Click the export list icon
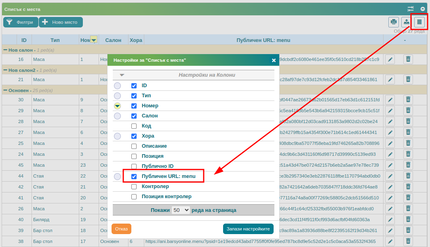 click(x=407, y=22)
